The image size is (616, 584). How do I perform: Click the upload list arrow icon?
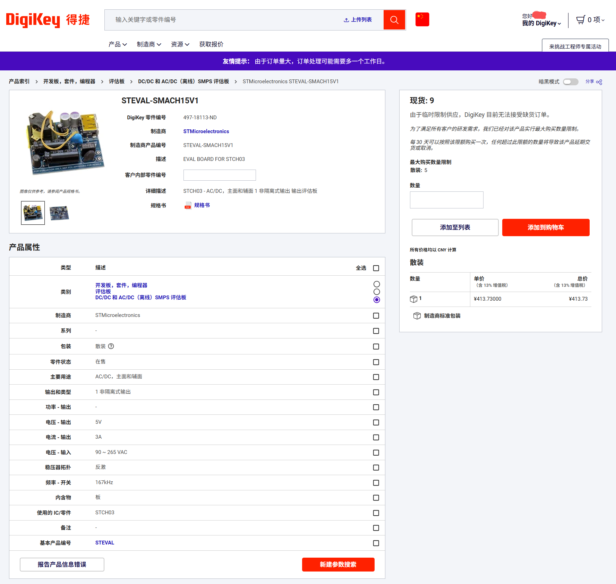(x=346, y=20)
